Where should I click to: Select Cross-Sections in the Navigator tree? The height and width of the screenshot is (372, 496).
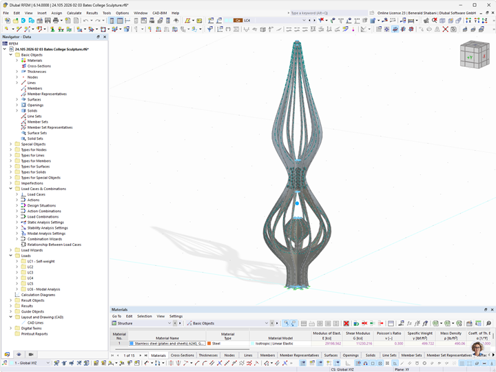tap(39, 66)
